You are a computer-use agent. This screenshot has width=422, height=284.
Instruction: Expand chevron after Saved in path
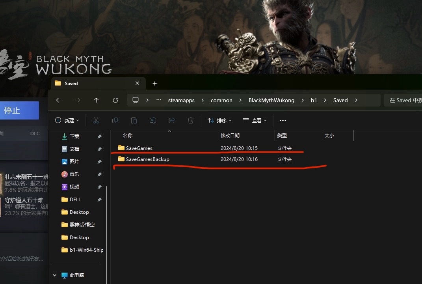point(356,100)
